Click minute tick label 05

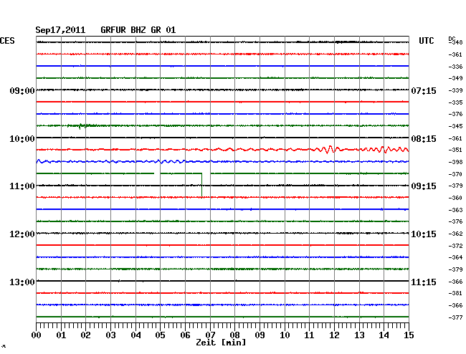pyautogui.click(x=160, y=335)
